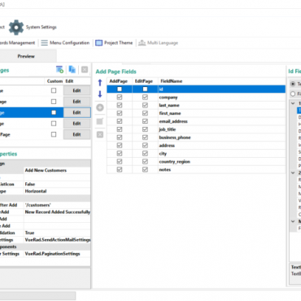This screenshot has height=301, width=301.
Task: Select the last_name field name
Action: click(169, 105)
